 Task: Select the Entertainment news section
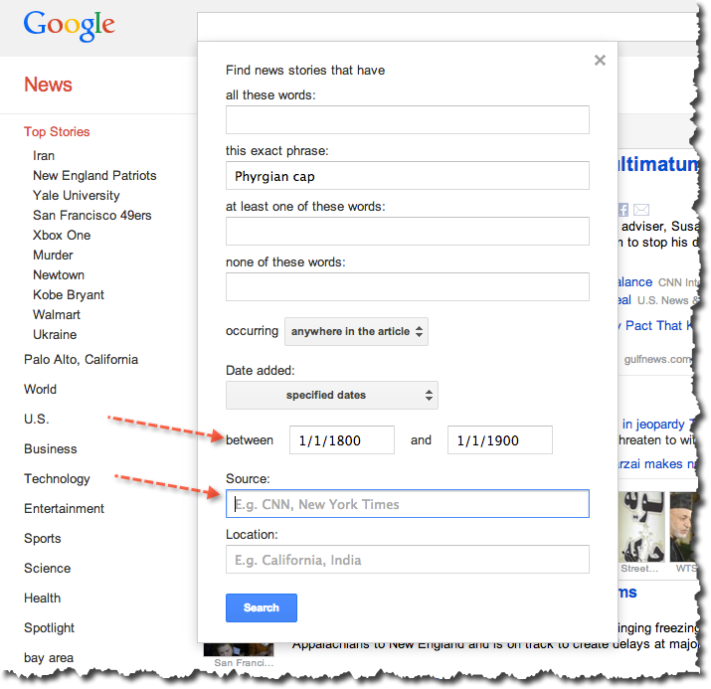(64, 509)
